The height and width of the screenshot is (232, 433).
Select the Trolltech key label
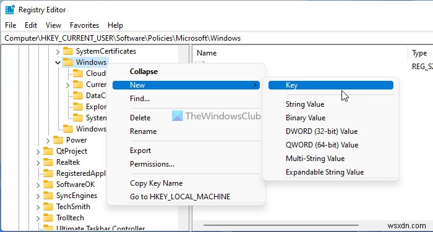point(70,218)
